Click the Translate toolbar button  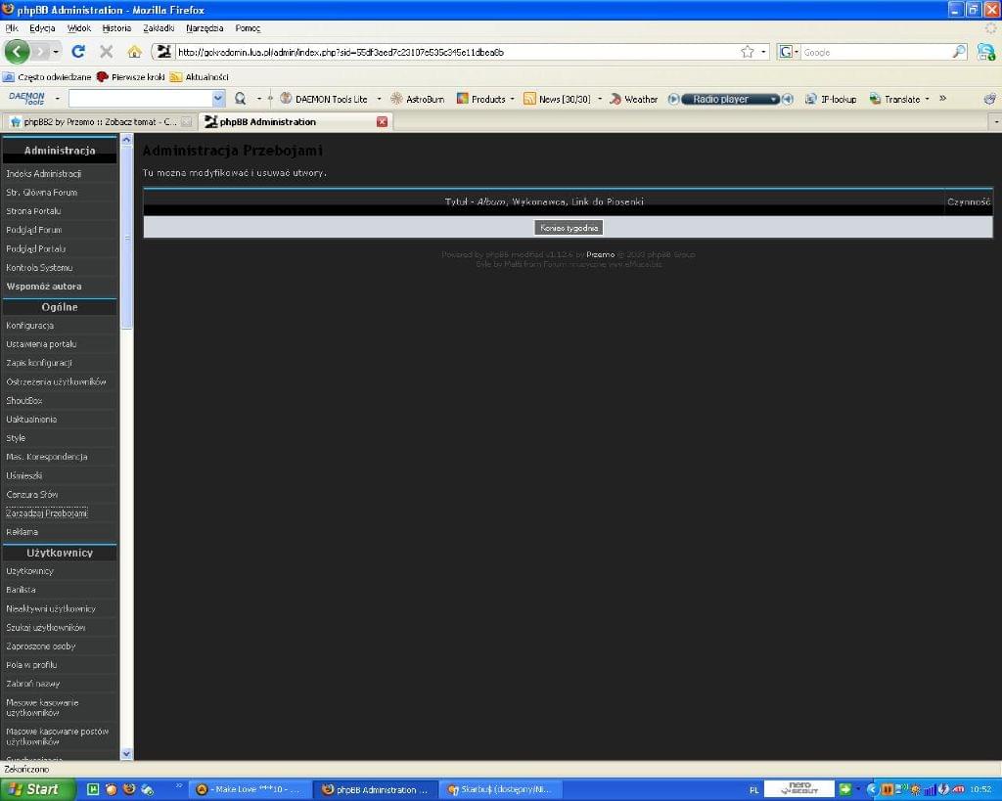coord(894,99)
